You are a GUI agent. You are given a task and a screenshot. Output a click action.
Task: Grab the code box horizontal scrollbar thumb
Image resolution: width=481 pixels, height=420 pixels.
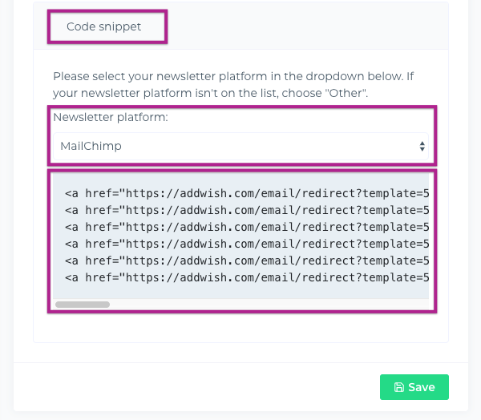tap(83, 305)
